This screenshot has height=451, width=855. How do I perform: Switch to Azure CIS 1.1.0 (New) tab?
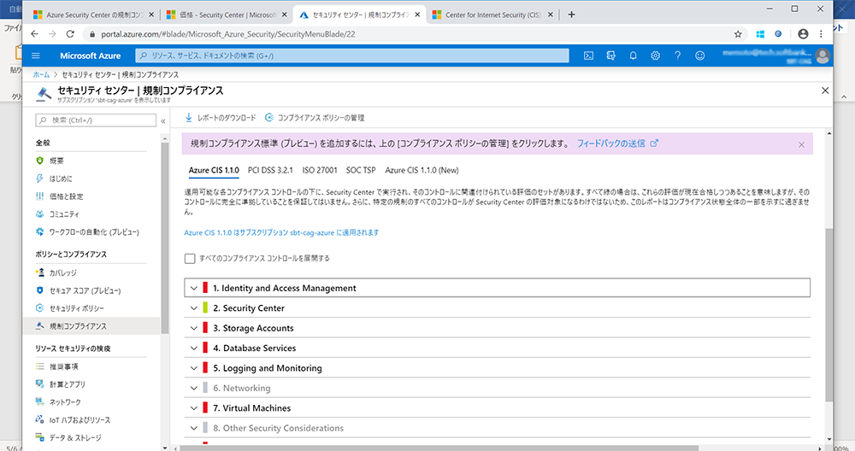coord(422,171)
